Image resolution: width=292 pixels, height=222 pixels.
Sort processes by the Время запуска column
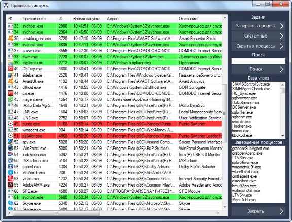point(87,19)
